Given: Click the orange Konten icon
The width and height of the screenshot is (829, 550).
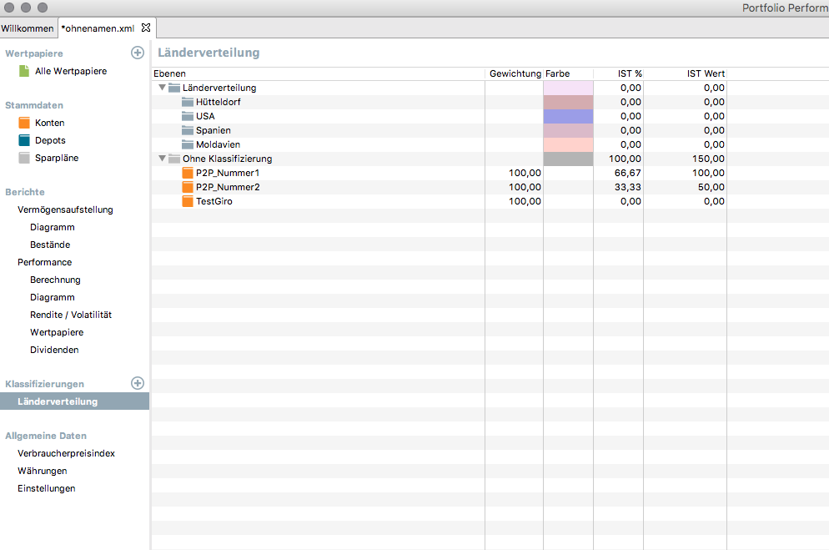Looking at the screenshot, I should (24, 123).
